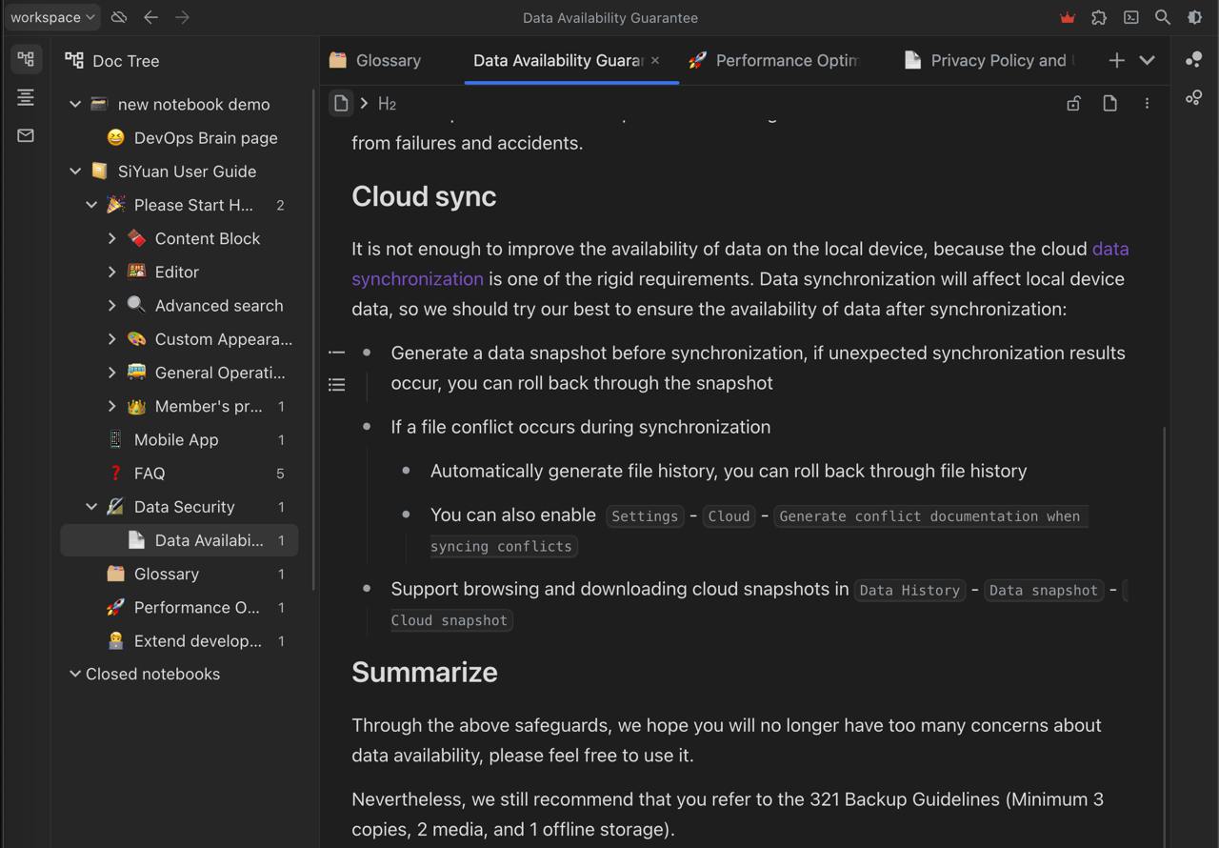Click the Data snapshot inline code
The height and width of the screenshot is (848, 1219).
(x=1044, y=591)
